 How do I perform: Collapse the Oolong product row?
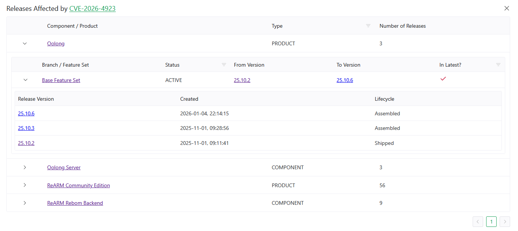click(25, 43)
